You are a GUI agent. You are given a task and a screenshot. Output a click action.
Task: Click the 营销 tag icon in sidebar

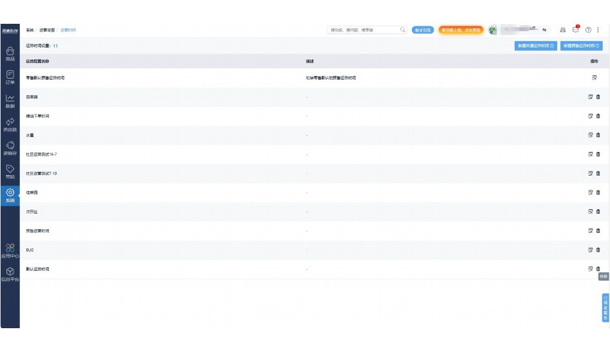[x=10, y=171]
